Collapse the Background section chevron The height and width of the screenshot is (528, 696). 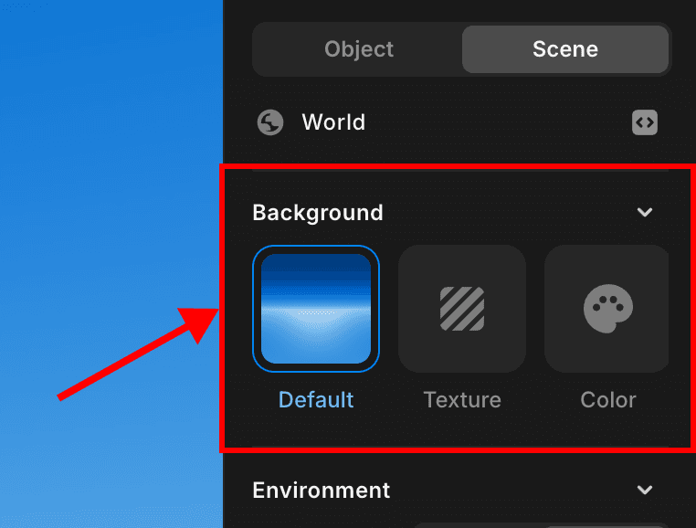[645, 213]
